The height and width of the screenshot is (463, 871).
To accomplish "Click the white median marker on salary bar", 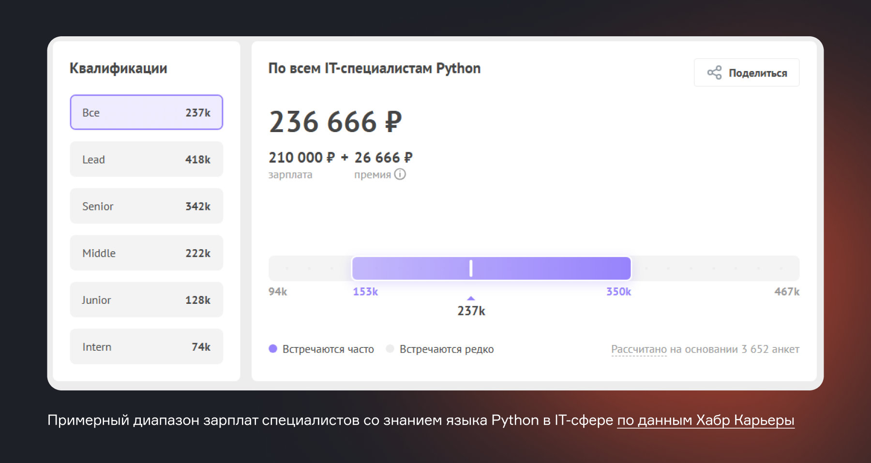I will pyautogui.click(x=471, y=269).
